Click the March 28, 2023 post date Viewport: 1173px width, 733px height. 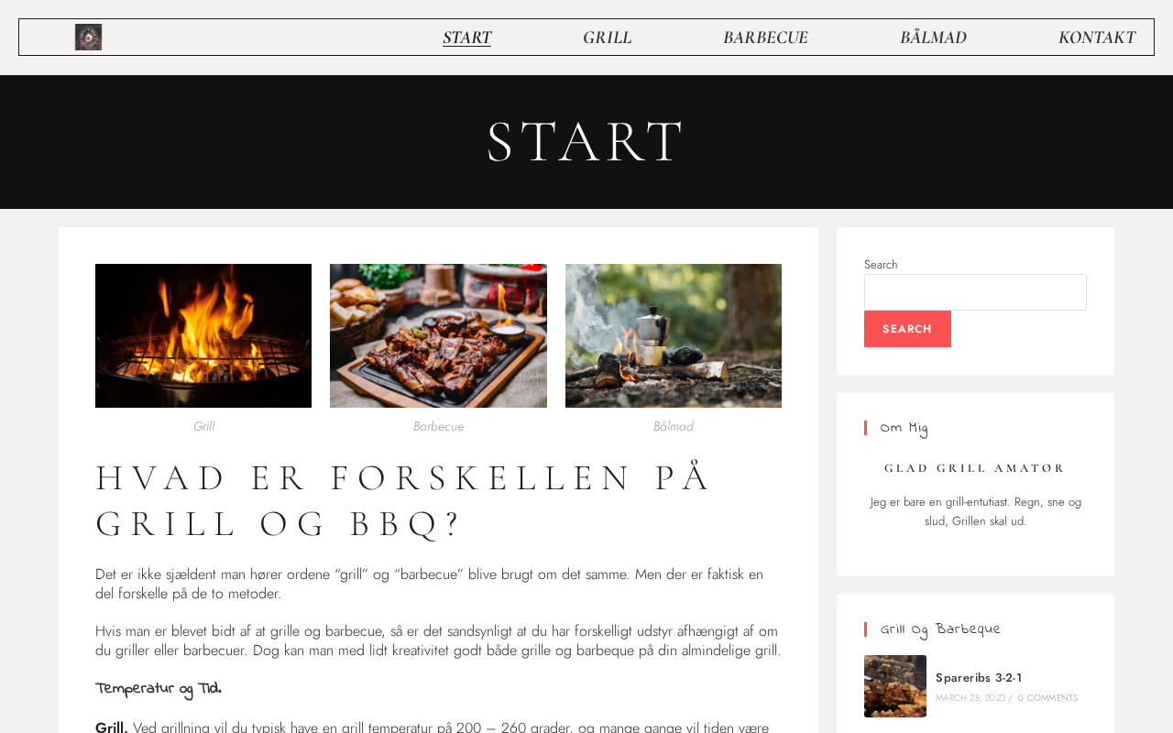[x=970, y=698]
